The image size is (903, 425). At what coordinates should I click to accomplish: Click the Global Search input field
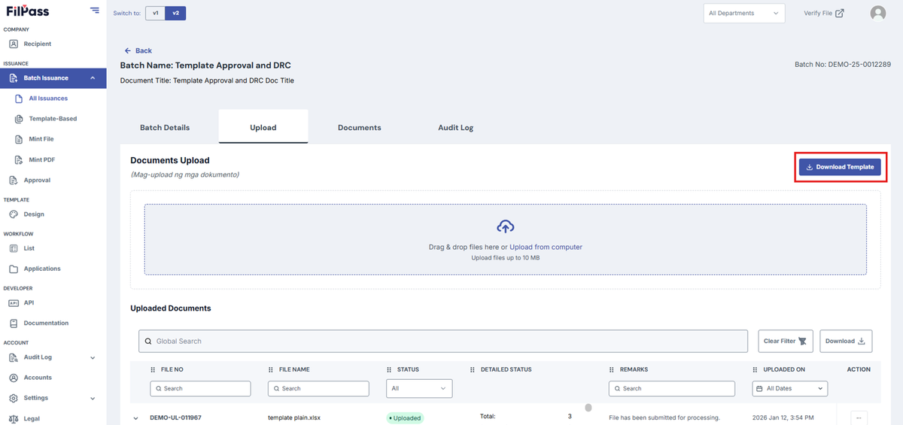(443, 341)
